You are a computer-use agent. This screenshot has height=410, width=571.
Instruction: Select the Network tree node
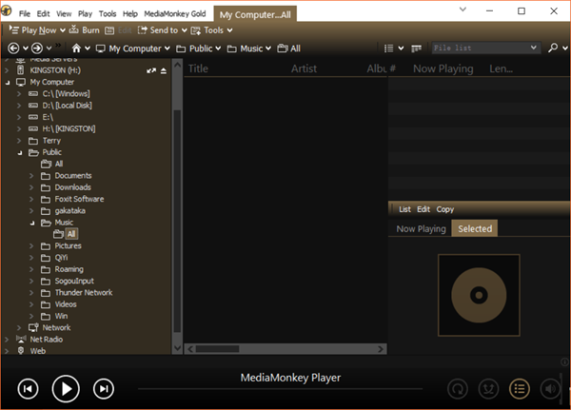(x=56, y=327)
